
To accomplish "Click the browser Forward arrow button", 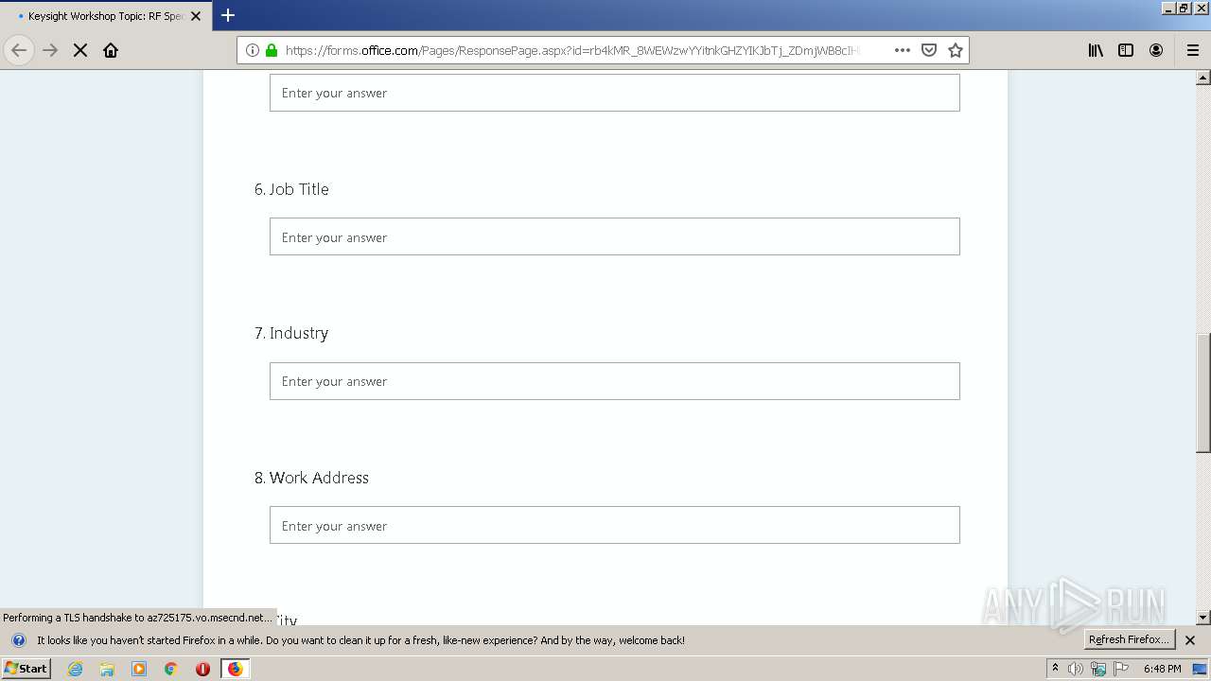I will [50, 50].
